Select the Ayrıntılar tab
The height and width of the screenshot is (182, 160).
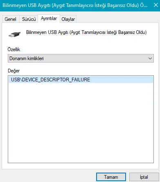(x=49, y=18)
